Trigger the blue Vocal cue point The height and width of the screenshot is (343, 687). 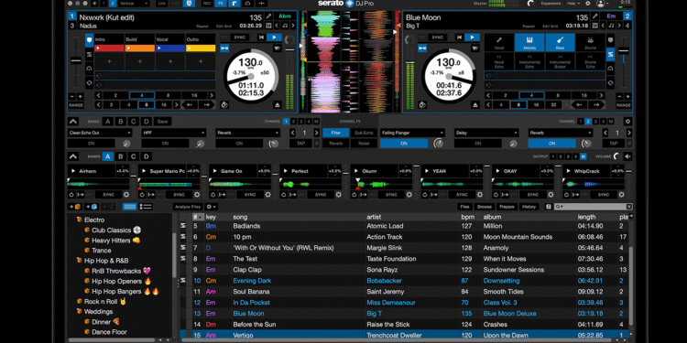pyautogui.click(x=170, y=48)
